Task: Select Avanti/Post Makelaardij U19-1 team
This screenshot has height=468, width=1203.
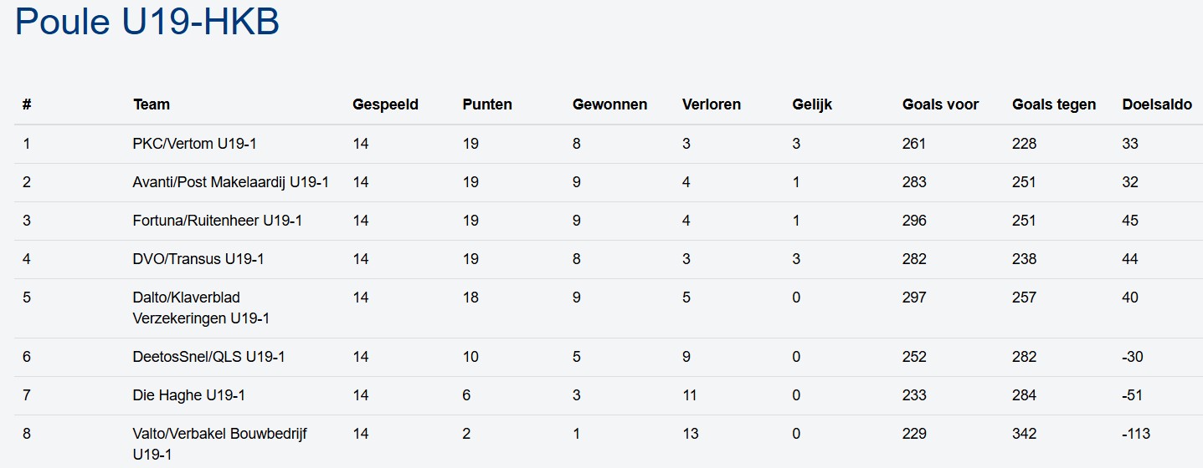Action: coord(230,182)
